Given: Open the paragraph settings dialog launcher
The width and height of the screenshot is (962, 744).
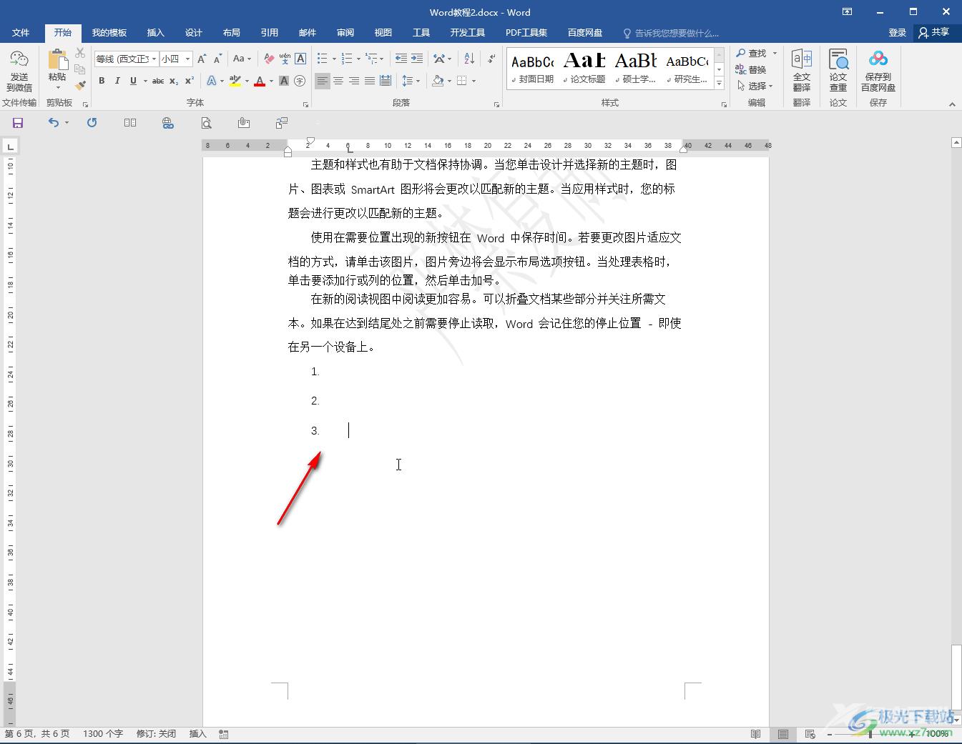Looking at the screenshot, I should [497, 104].
